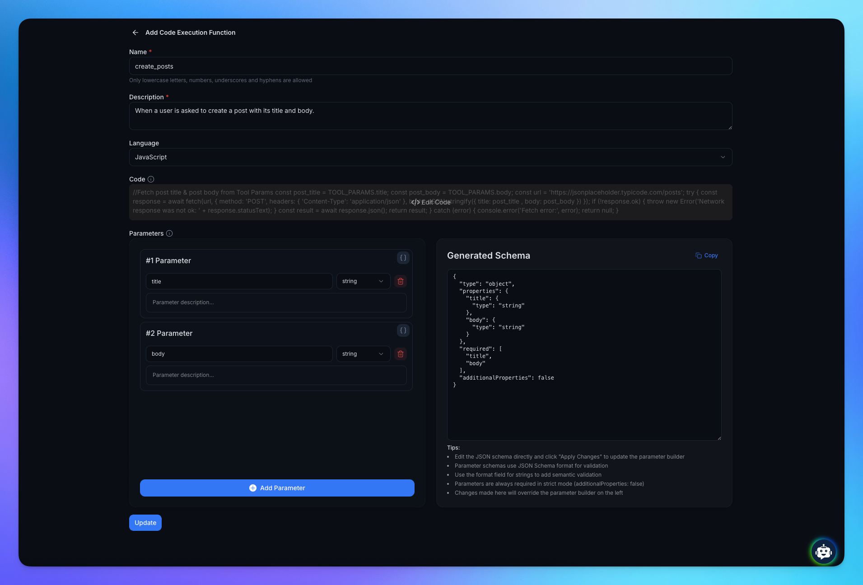This screenshot has width=863, height=585.
Task: Click the title parameter description field
Action: pos(276,302)
